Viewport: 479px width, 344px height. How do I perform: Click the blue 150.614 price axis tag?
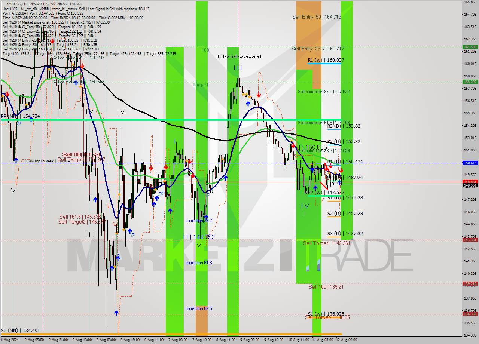(x=470, y=163)
